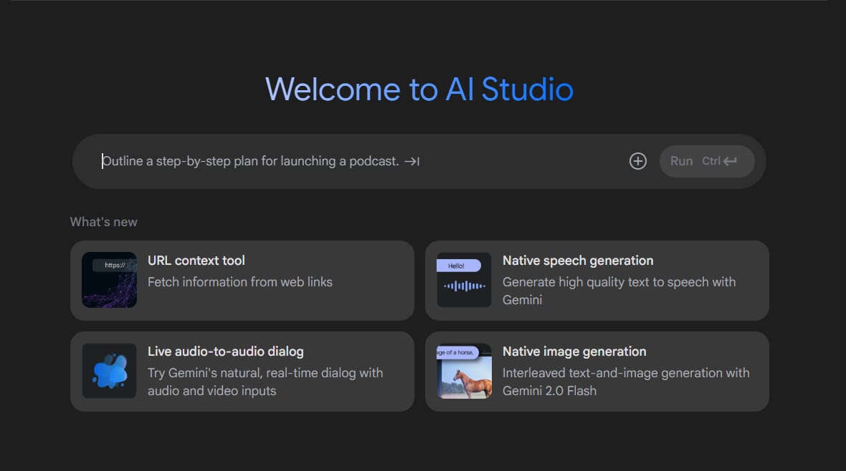Viewport: 846px width, 471px height.
Task: Click the horse image generation thumbnail
Action: pyautogui.click(x=463, y=376)
